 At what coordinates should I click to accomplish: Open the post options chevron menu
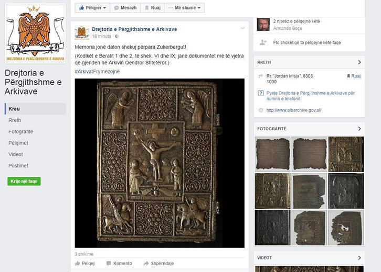pos(242,28)
